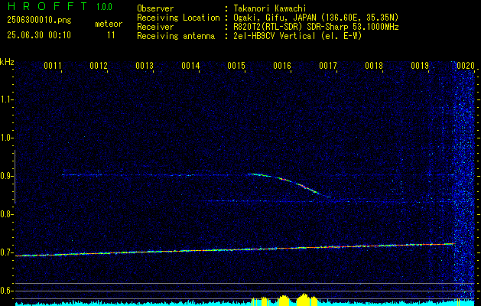This screenshot has width=481, height=306.
Task: Click time marker 0015
Action: coord(236,66)
